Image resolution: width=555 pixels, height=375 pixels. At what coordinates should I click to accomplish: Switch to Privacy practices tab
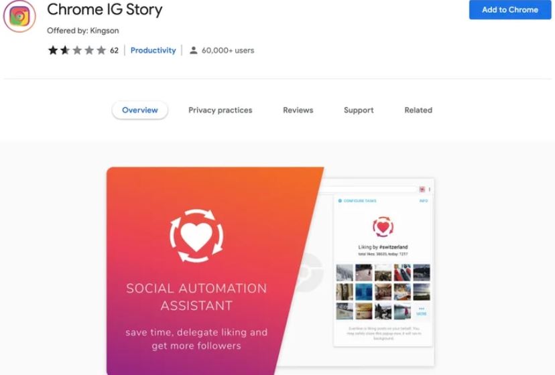[x=220, y=110]
